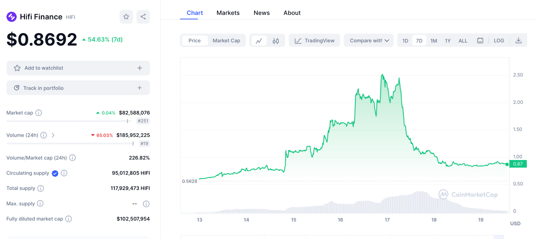537x239 pixels.
Task: Click the $0.8692 price value
Action: point(42,40)
